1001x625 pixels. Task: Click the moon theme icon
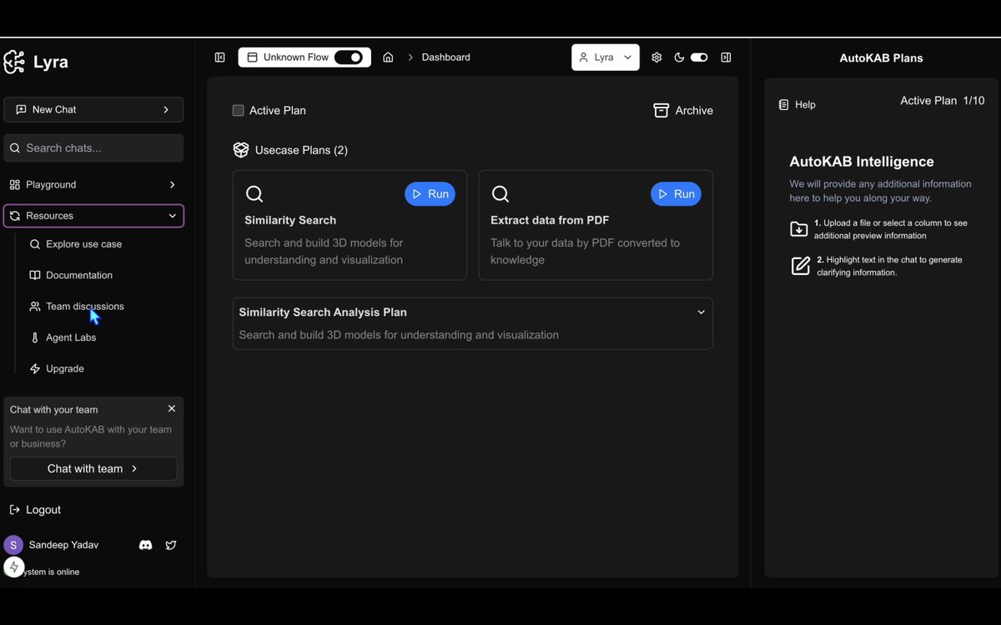679,57
